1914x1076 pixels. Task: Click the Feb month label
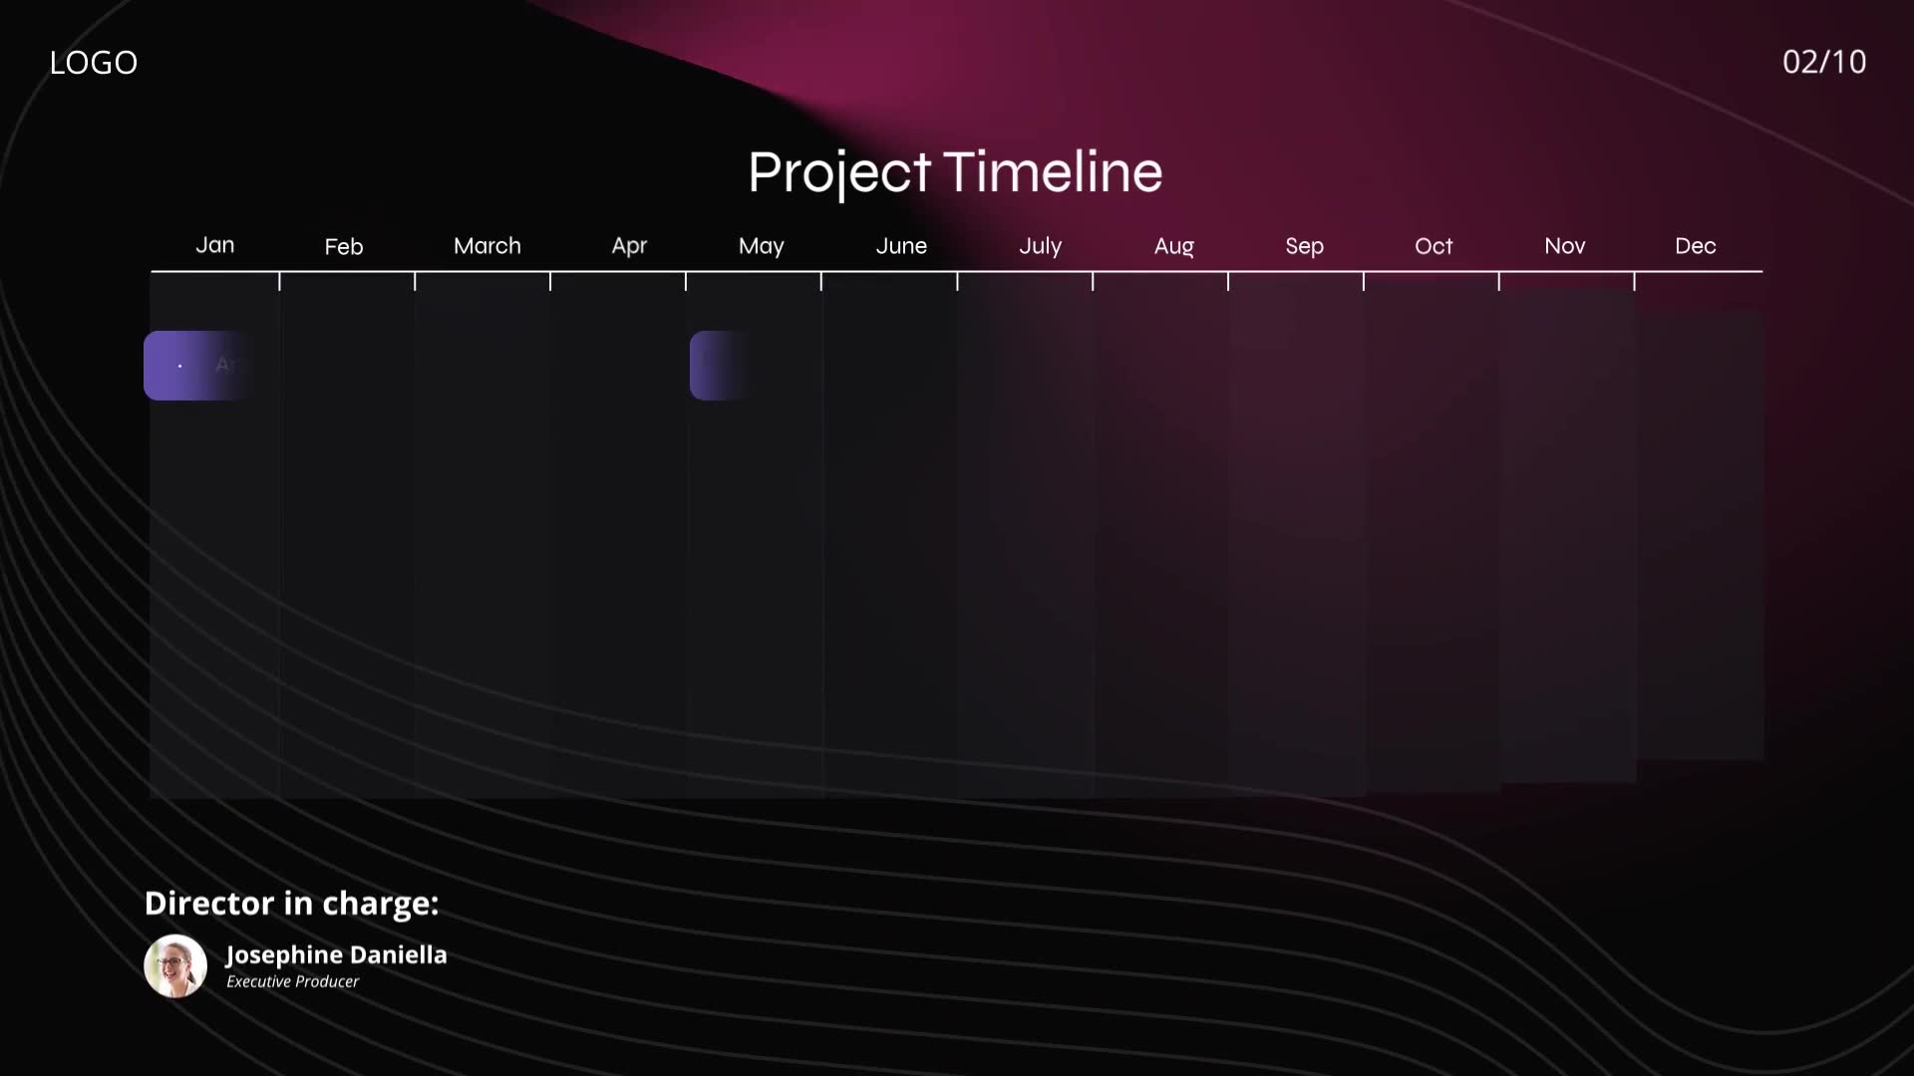coord(343,247)
